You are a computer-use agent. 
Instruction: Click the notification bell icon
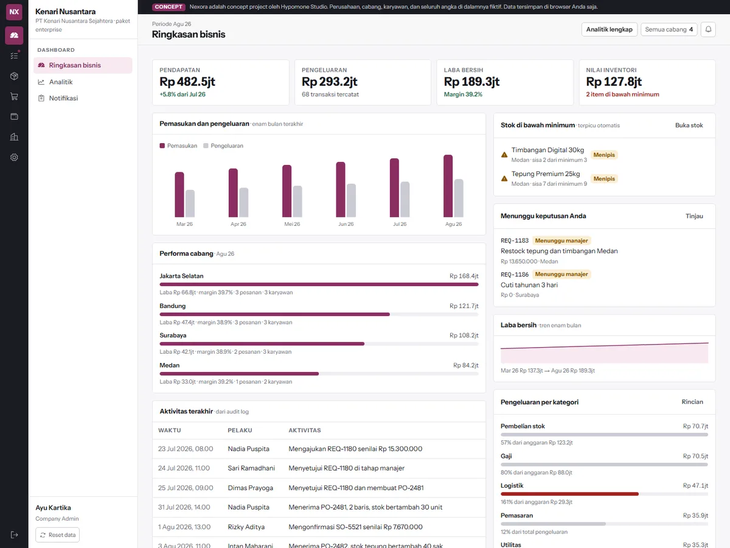pos(708,29)
